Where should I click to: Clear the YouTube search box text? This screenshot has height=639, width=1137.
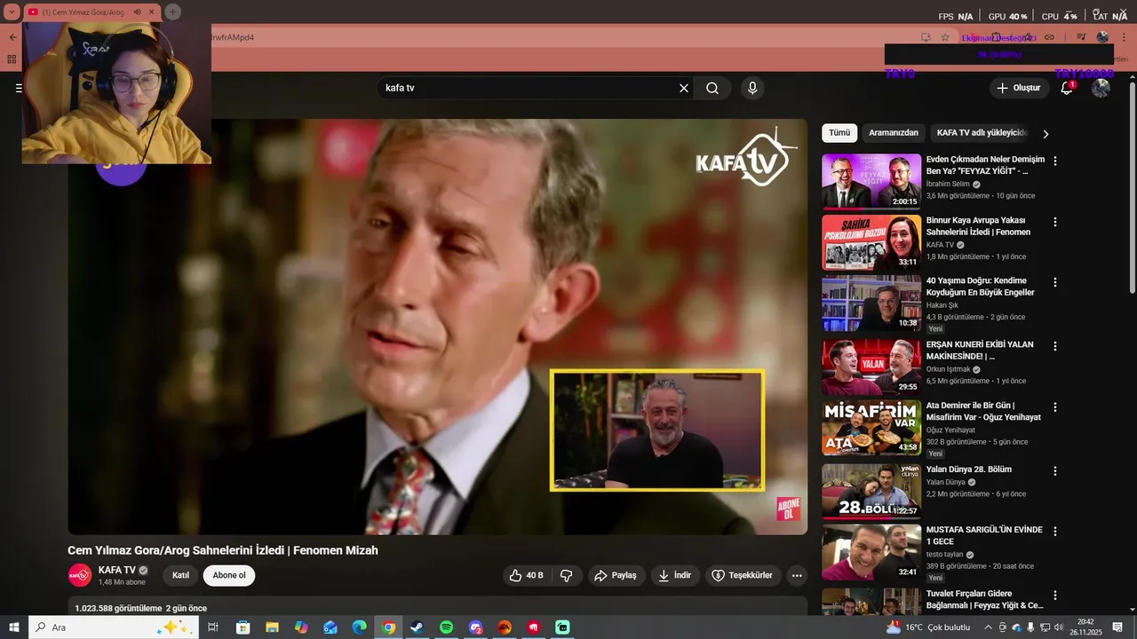(x=684, y=88)
